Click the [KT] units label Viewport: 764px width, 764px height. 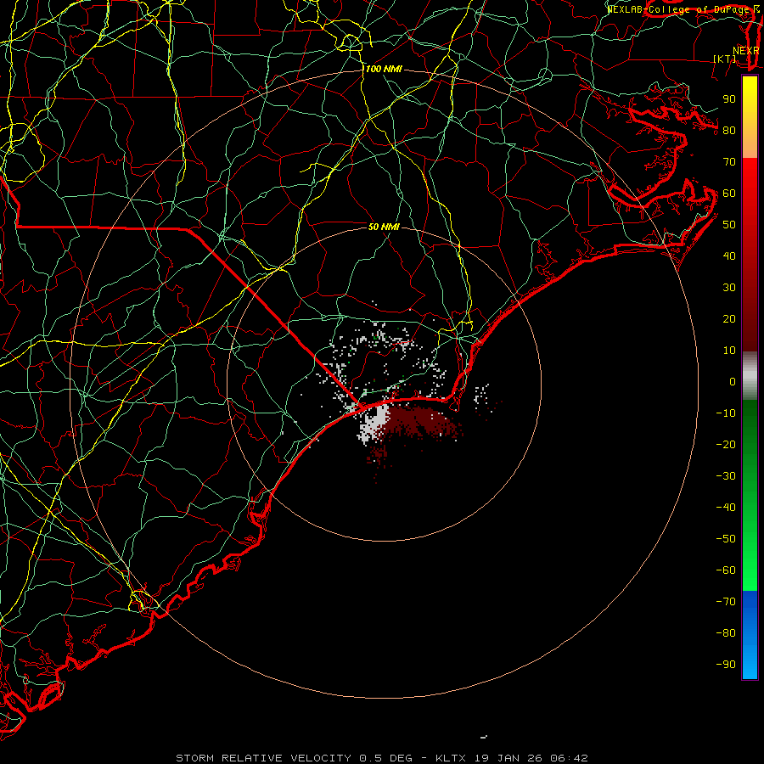[725, 59]
